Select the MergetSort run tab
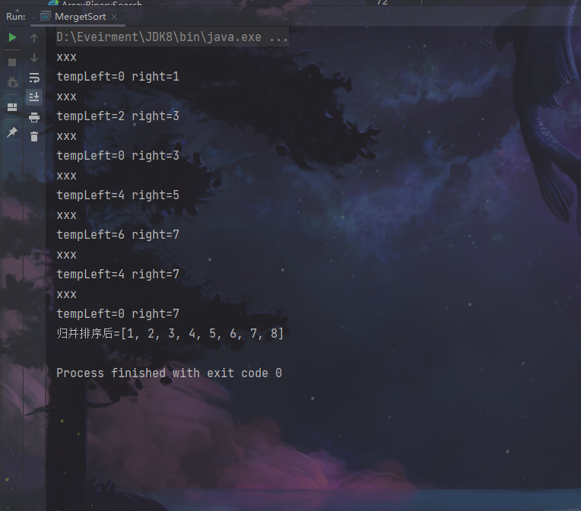Image resolution: width=581 pixels, height=511 pixels. [78, 17]
